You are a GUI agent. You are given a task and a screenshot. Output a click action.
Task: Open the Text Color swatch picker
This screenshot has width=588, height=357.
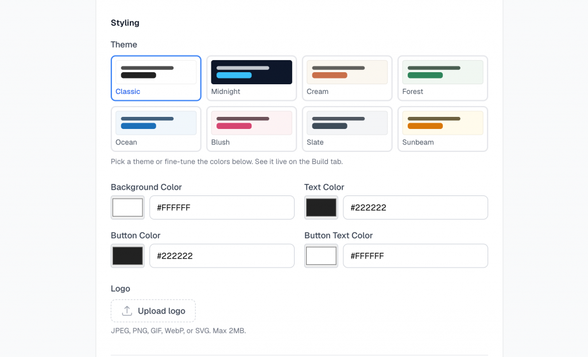click(321, 207)
